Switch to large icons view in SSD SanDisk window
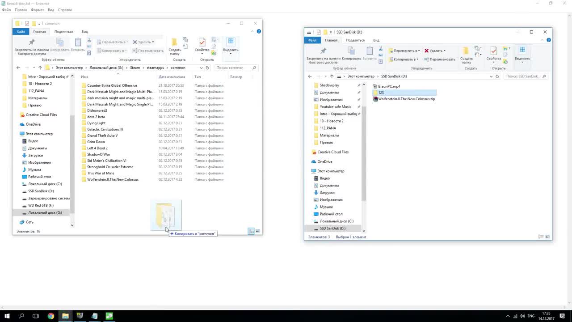Viewport: 572px width, 322px height. click(548, 237)
